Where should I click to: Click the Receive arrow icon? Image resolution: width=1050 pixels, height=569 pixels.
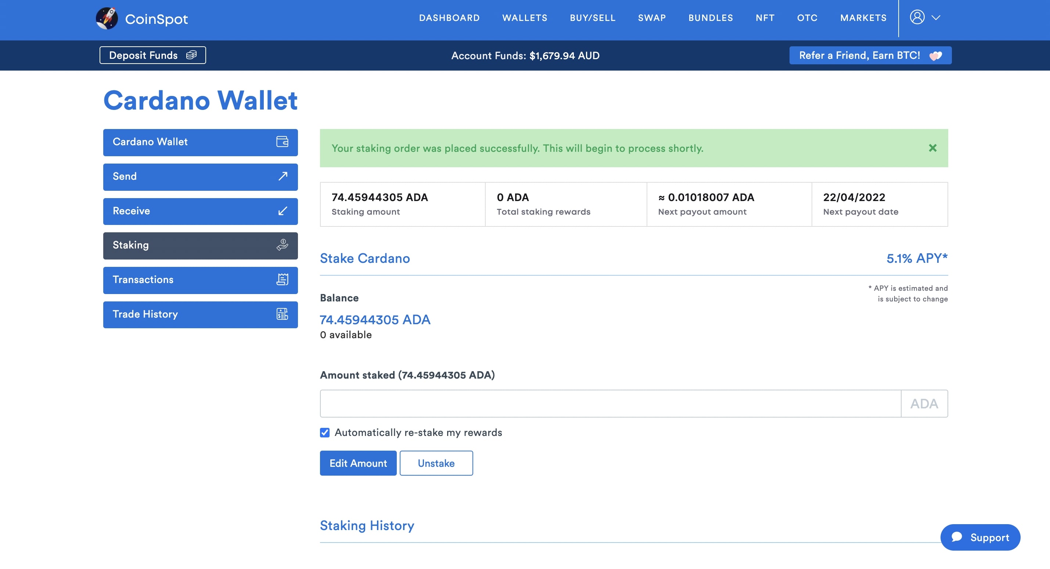tap(283, 211)
